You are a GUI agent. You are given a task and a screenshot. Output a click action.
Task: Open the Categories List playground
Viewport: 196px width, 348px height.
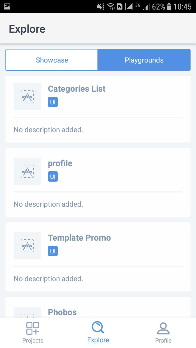point(76,89)
